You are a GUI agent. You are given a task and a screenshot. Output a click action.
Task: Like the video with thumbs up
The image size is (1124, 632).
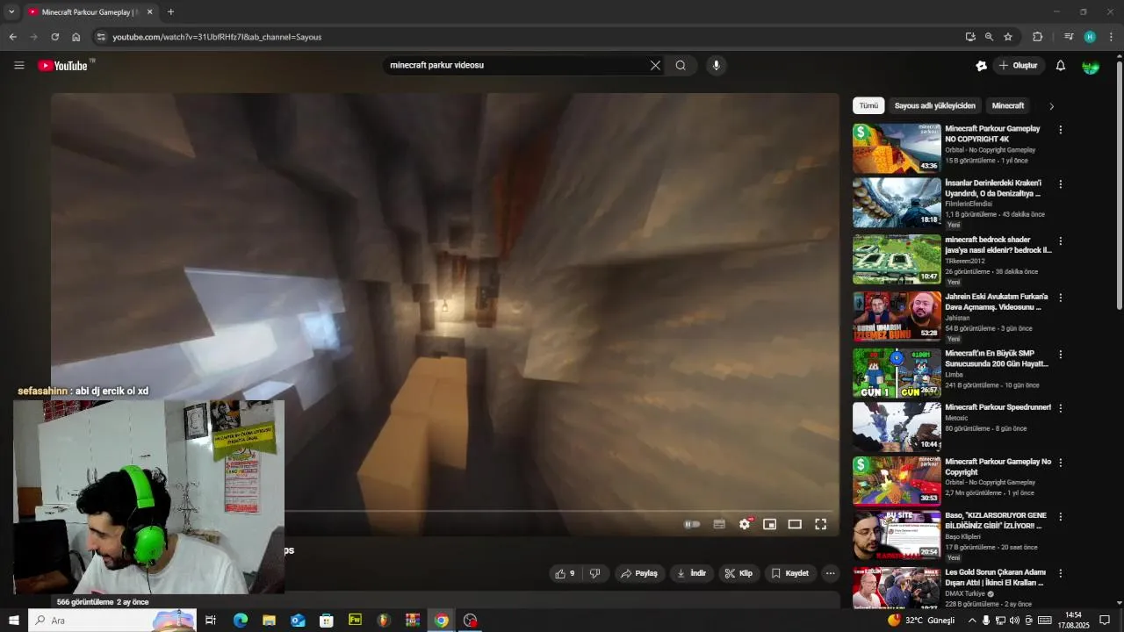coord(565,573)
